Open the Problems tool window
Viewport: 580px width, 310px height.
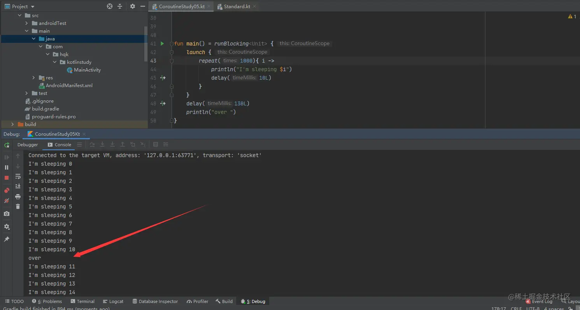tap(47, 301)
